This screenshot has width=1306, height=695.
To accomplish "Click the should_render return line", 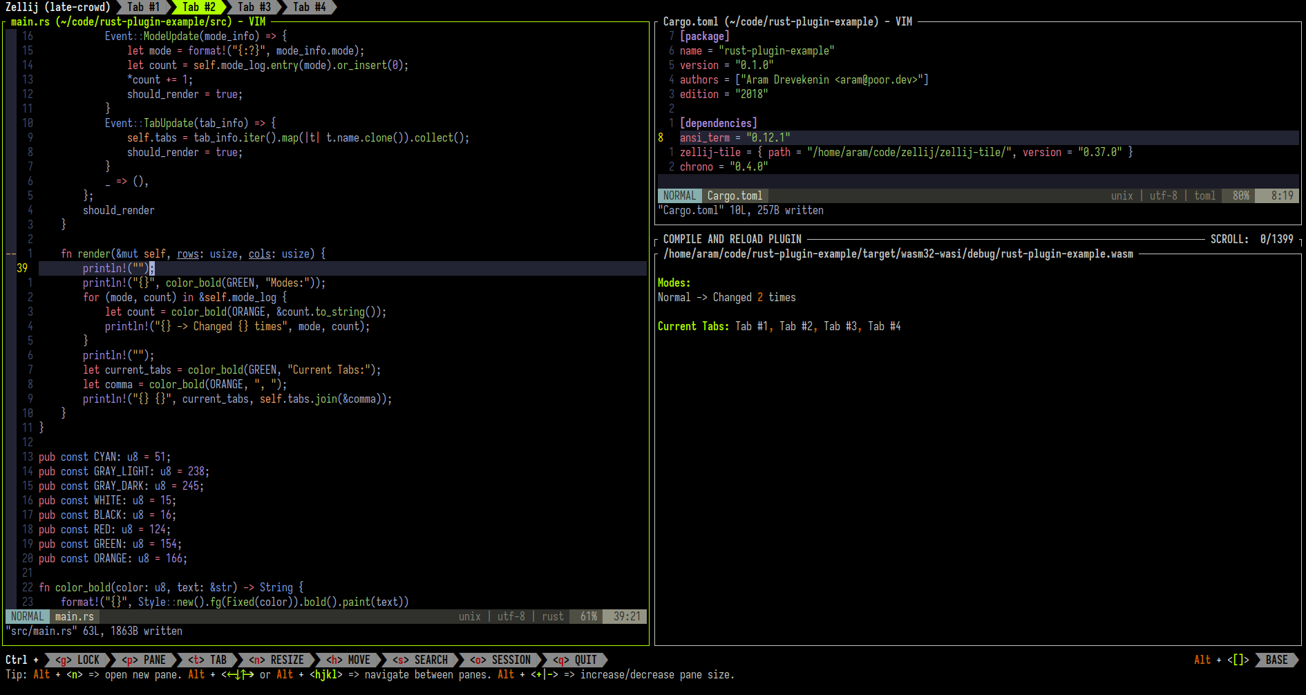I will 119,210.
